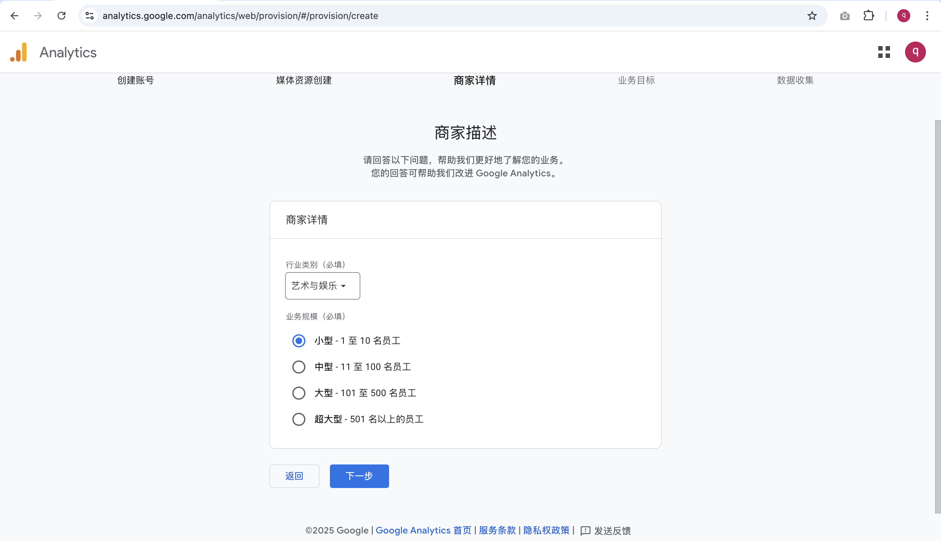Viewport: 941px width, 541px height.
Task: Click the 返回 button
Action: [294, 476]
